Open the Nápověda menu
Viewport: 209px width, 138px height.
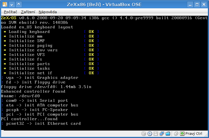click(x=48, y=12)
